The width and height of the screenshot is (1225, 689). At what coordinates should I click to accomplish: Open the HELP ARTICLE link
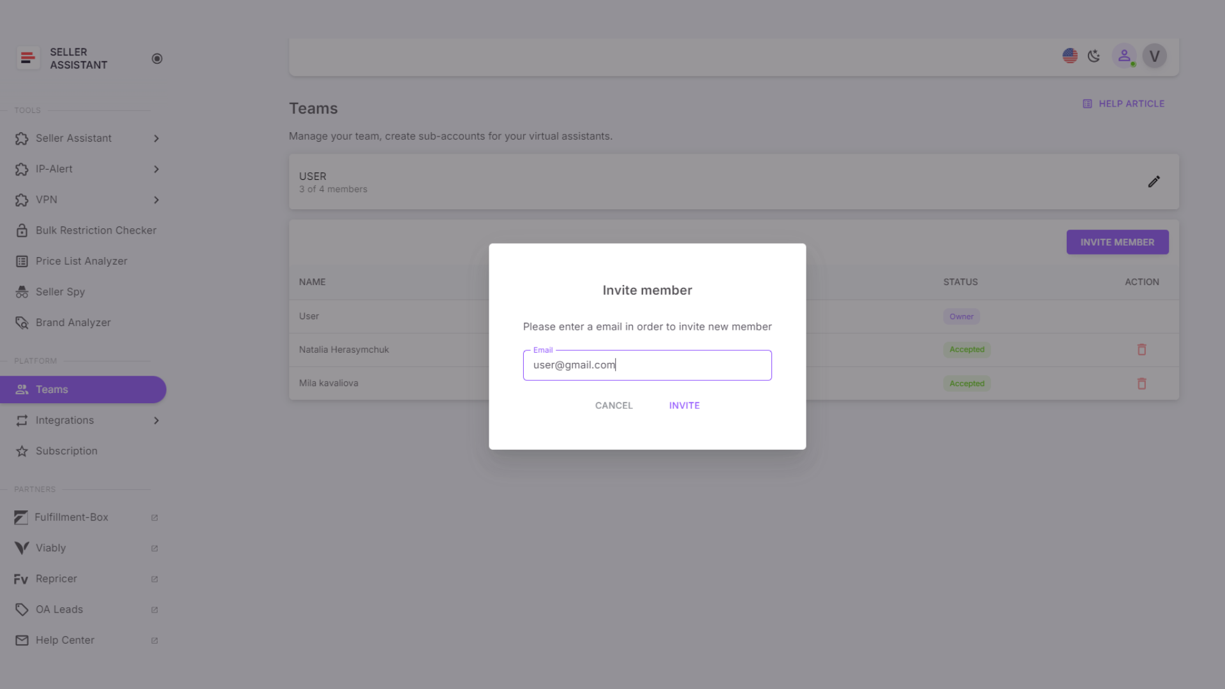coord(1124,104)
